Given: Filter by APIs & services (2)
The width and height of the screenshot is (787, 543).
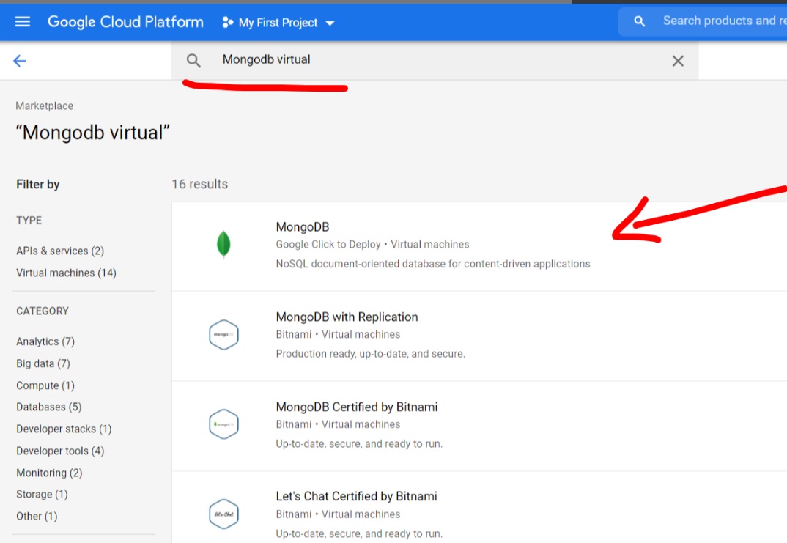Looking at the screenshot, I should 60,251.
